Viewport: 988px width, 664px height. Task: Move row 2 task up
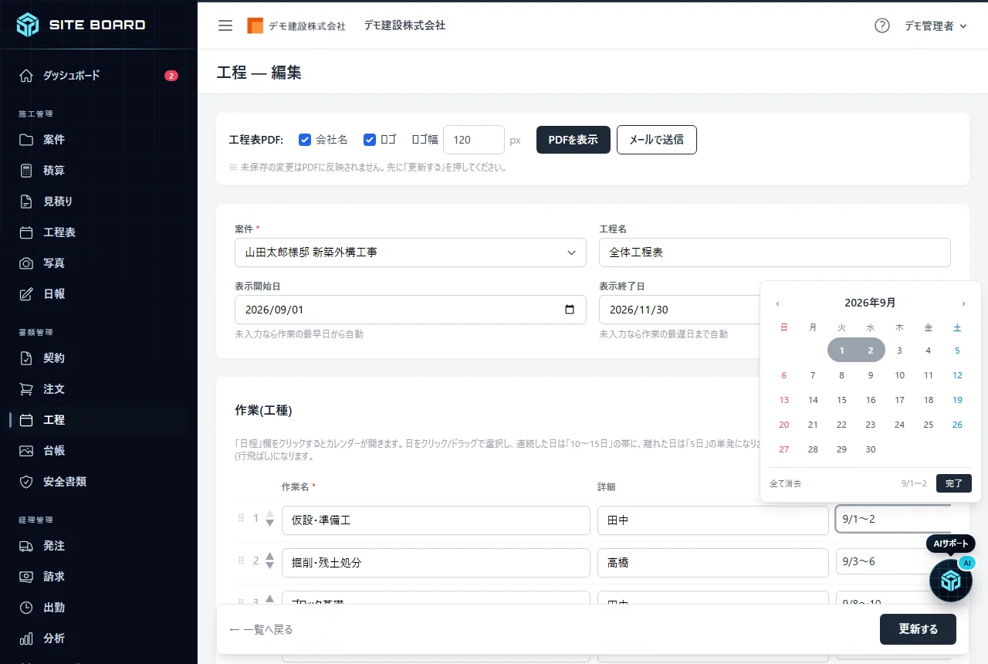(269, 555)
